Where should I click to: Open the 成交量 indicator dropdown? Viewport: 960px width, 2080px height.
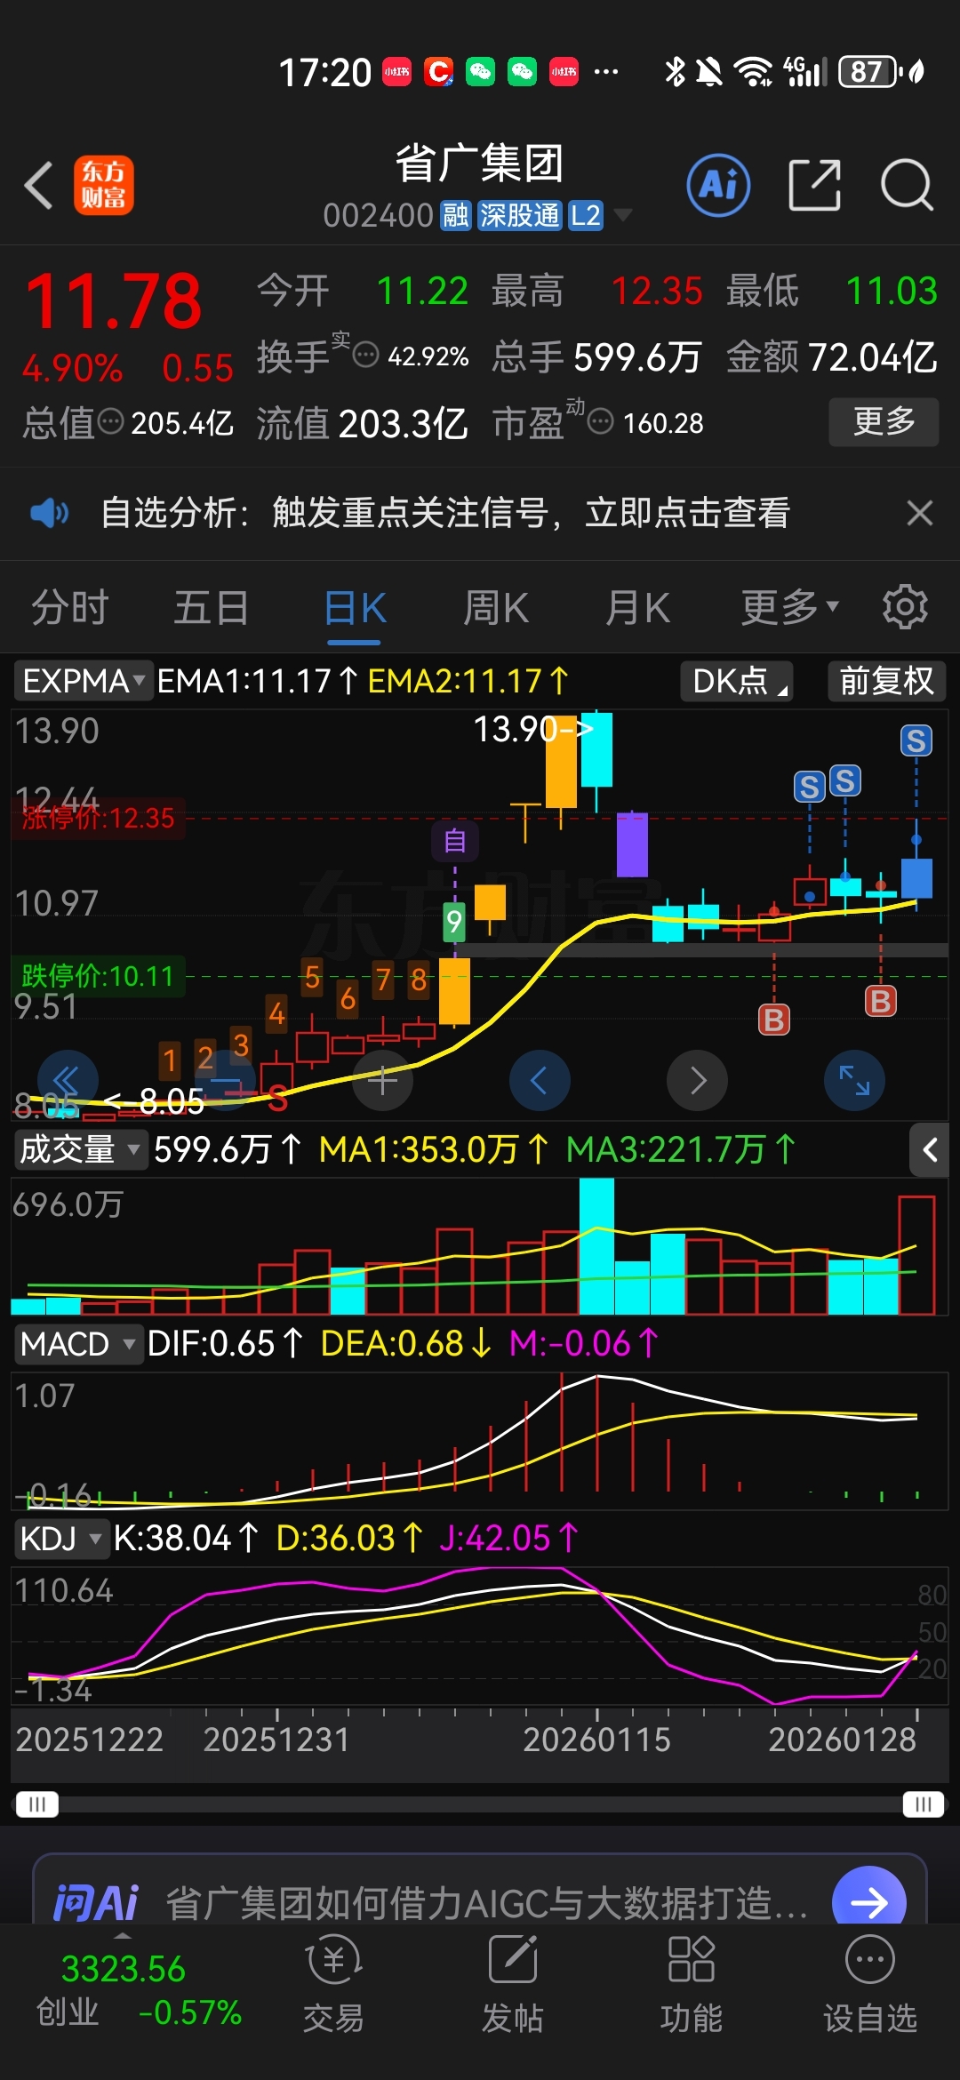tap(80, 1149)
